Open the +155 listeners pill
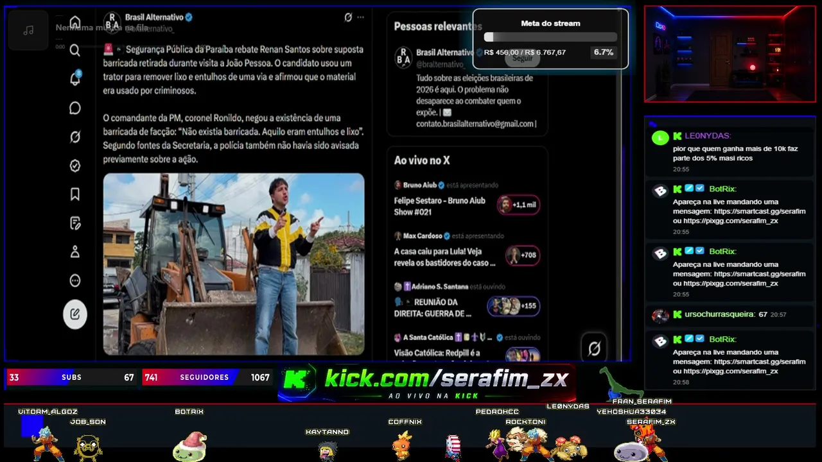 [513, 306]
